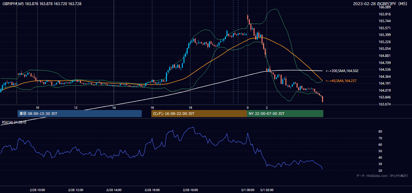
Task: Click the 200 SMA 164.502 label
Action: coord(342,71)
